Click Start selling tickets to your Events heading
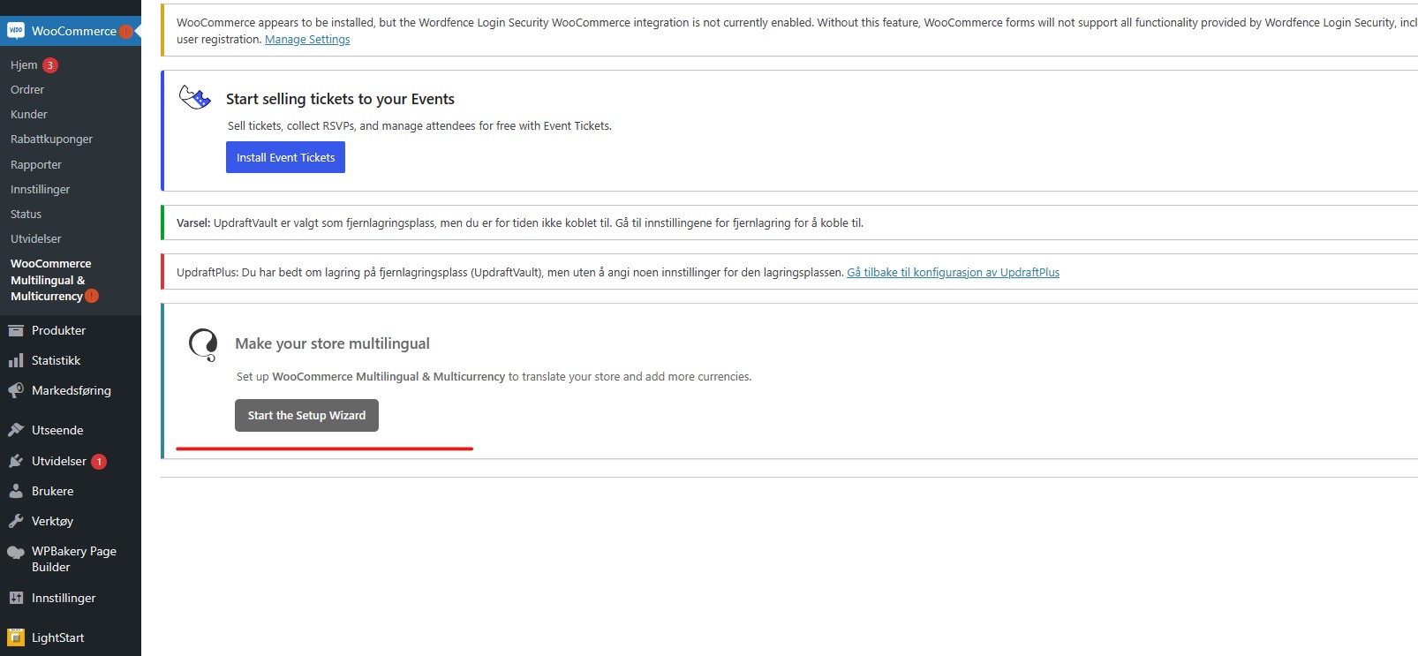The height and width of the screenshot is (656, 1418). (340, 99)
